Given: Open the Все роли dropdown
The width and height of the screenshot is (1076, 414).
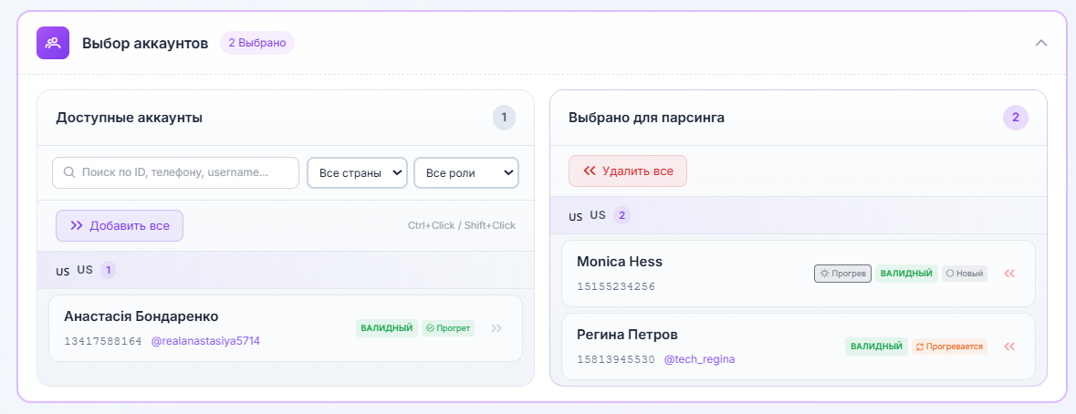Looking at the screenshot, I should 465,172.
